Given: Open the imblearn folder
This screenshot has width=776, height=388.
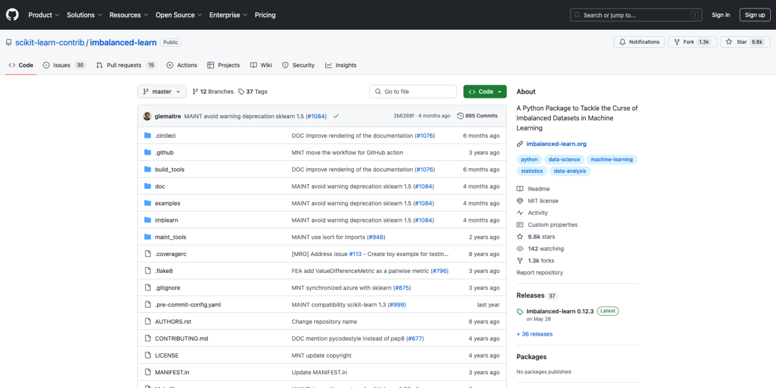Looking at the screenshot, I should pyautogui.click(x=166, y=220).
